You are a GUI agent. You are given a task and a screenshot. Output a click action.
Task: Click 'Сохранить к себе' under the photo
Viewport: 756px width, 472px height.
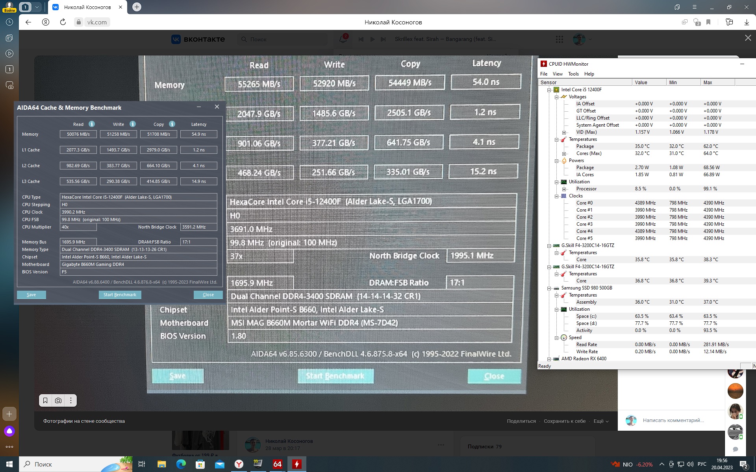pyautogui.click(x=565, y=421)
